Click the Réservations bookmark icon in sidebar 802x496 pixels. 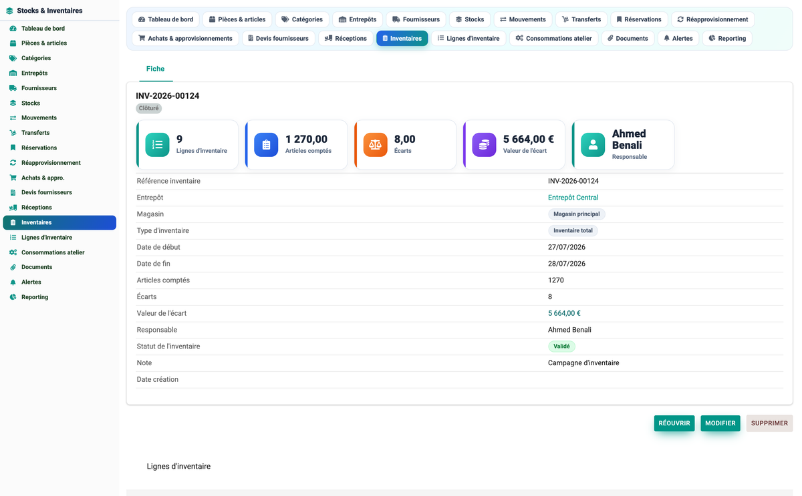click(x=13, y=148)
